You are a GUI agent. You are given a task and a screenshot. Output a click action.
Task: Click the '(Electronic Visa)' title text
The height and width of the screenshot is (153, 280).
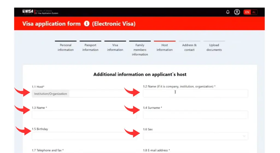[114, 24]
